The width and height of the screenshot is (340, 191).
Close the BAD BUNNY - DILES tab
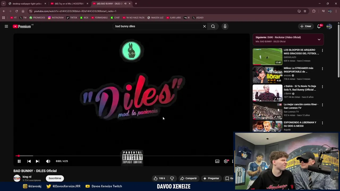click(x=130, y=4)
